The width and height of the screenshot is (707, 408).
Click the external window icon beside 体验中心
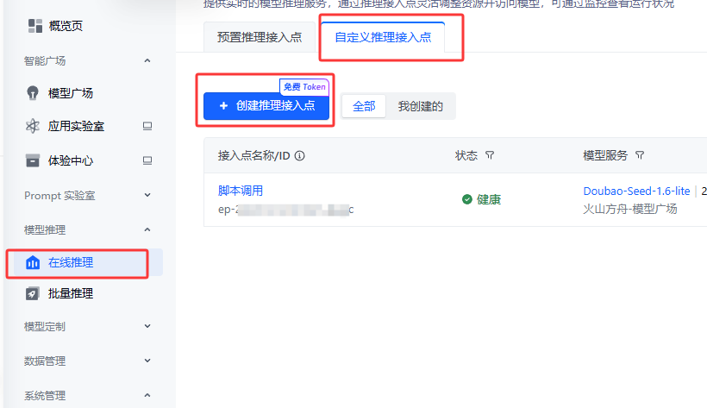(147, 160)
